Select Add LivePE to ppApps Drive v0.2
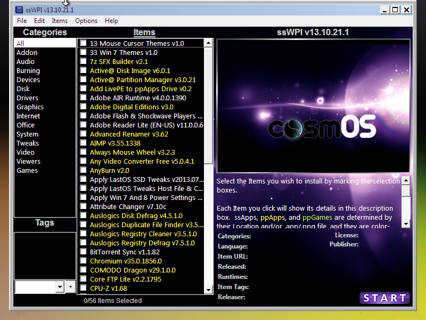426x320 pixels. (141, 89)
